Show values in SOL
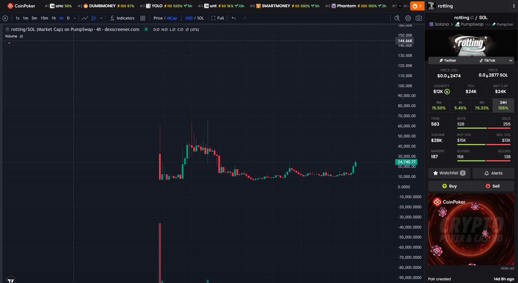 point(200,18)
